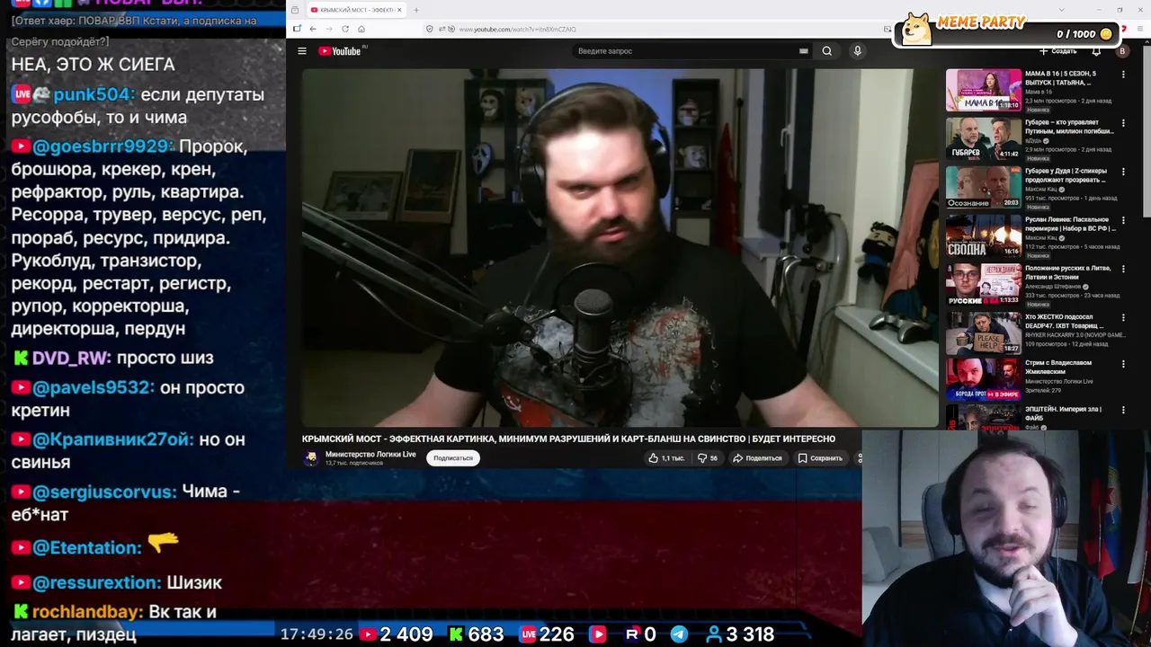
Task: Open options for Руслан Левиев video
Action: (1123, 220)
